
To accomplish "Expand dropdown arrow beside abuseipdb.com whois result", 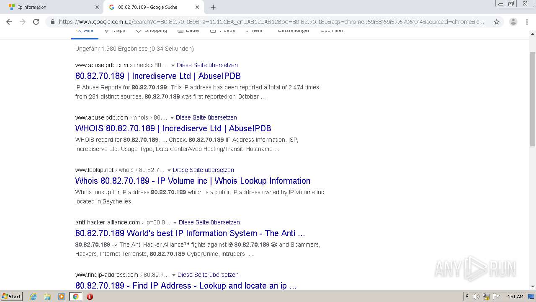I will coord(172,118).
